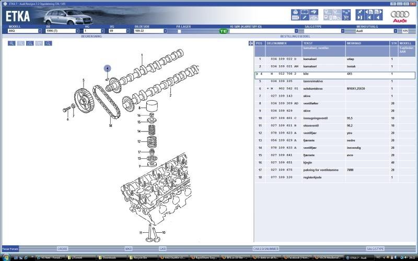Click the pin icon in navigation group
The height and width of the screenshot is (261, 418).
click(360, 11)
